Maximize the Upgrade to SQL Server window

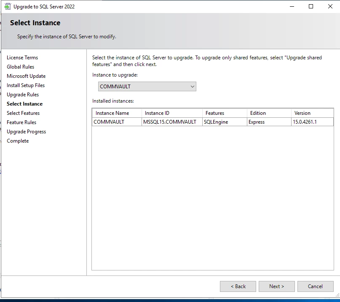click(311, 6)
